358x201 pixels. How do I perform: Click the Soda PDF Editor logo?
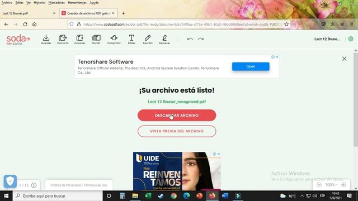18,40
